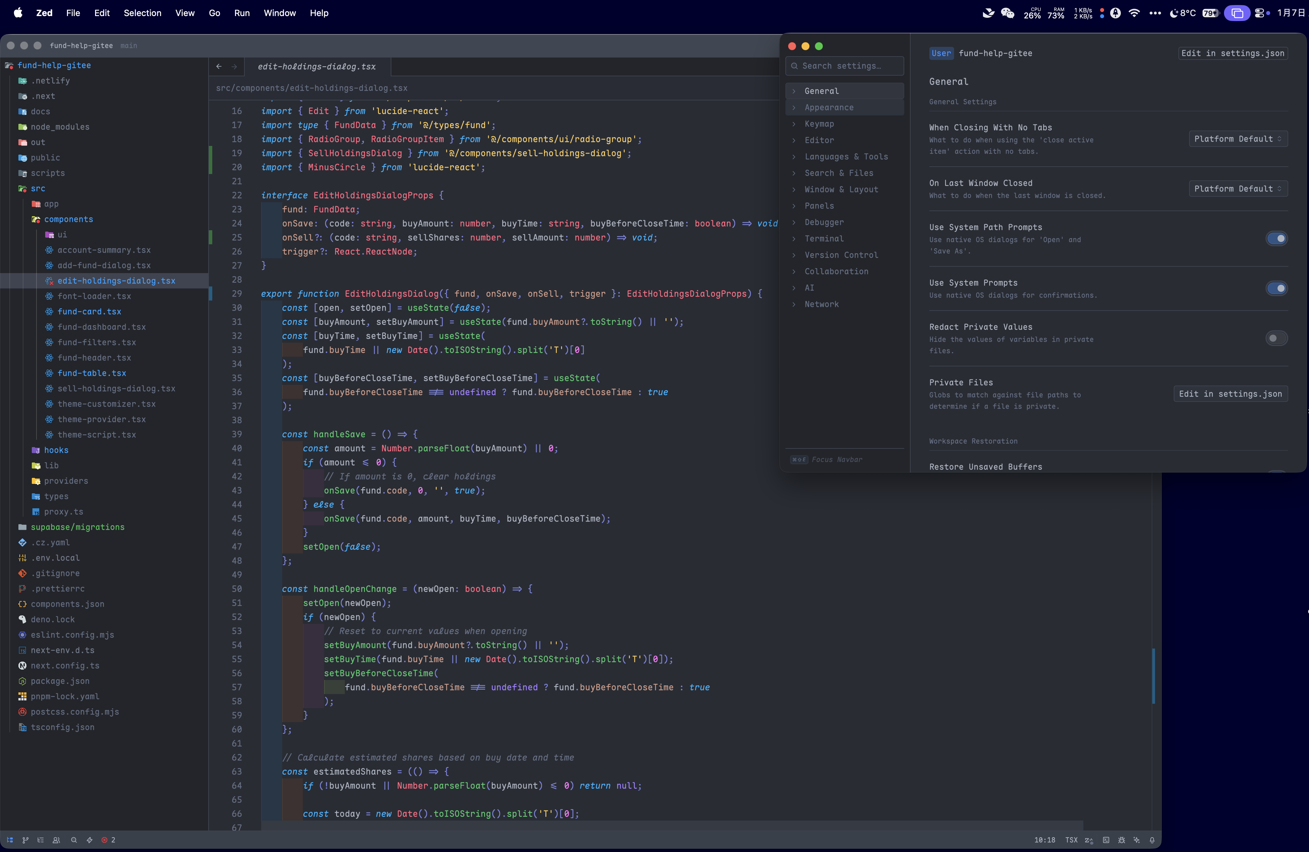Viewport: 1309px width, 852px height.
Task: Click the notifications bell icon
Action: (1152, 840)
